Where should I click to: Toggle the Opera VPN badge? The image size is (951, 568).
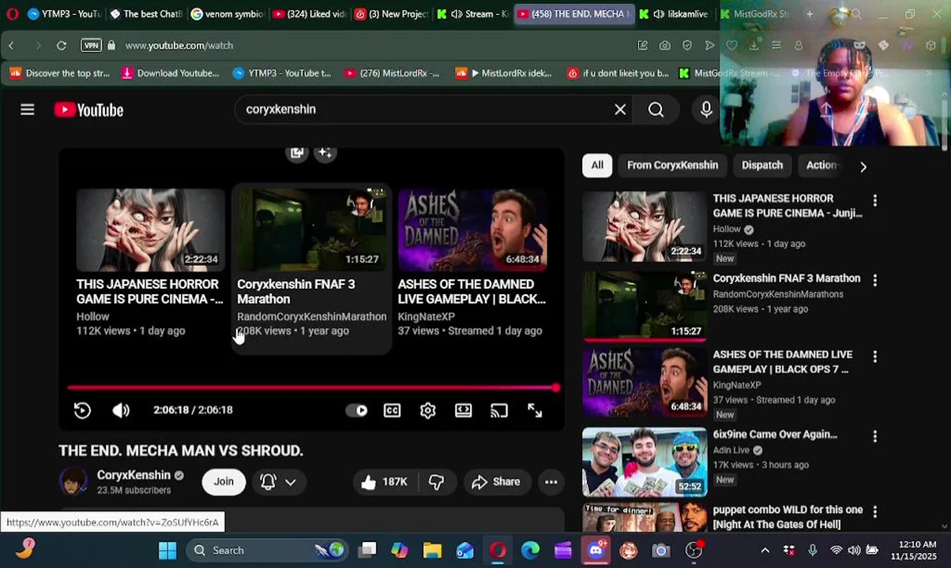(91, 46)
